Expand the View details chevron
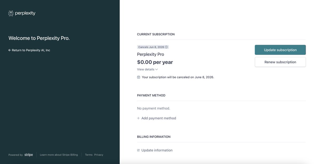The height and width of the screenshot is (164, 320). pos(157,69)
